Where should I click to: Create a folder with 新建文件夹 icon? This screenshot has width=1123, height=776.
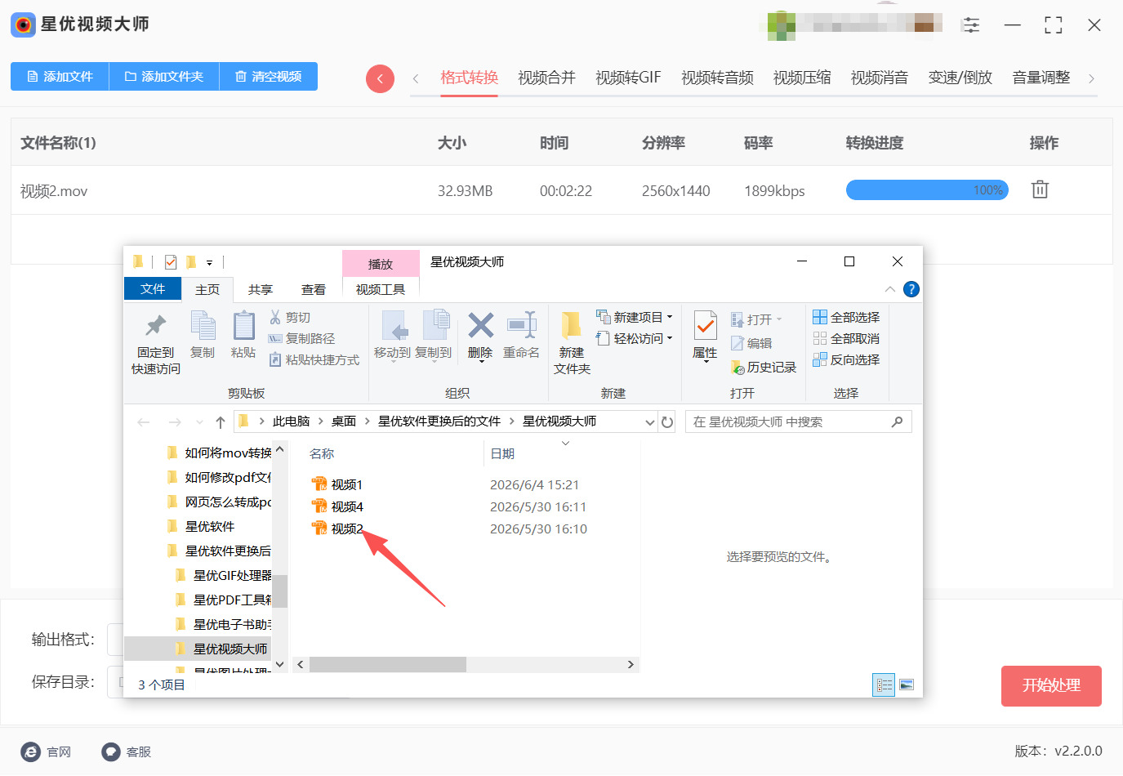point(572,326)
